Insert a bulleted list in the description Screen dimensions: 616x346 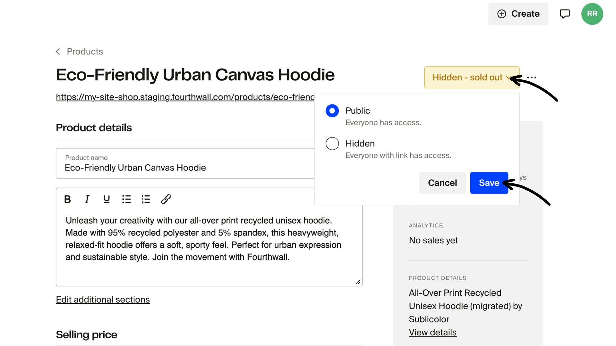pyautogui.click(x=126, y=199)
